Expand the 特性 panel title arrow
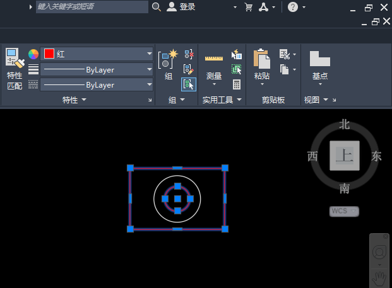392x288 pixels. click(x=84, y=100)
